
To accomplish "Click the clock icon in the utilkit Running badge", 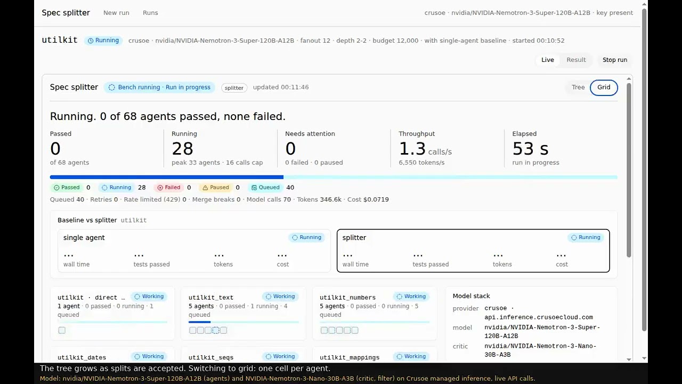I will click(91, 41).
